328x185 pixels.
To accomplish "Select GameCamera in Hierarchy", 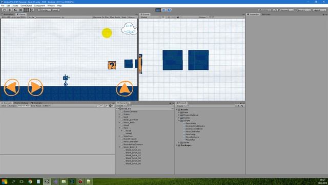I will tap(130, 112).
